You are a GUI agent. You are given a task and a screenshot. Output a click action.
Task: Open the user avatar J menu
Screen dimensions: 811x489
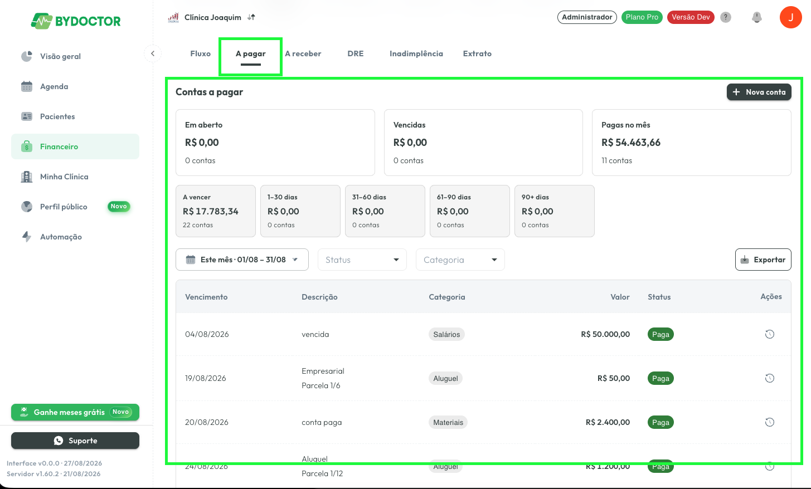[790, 17]
